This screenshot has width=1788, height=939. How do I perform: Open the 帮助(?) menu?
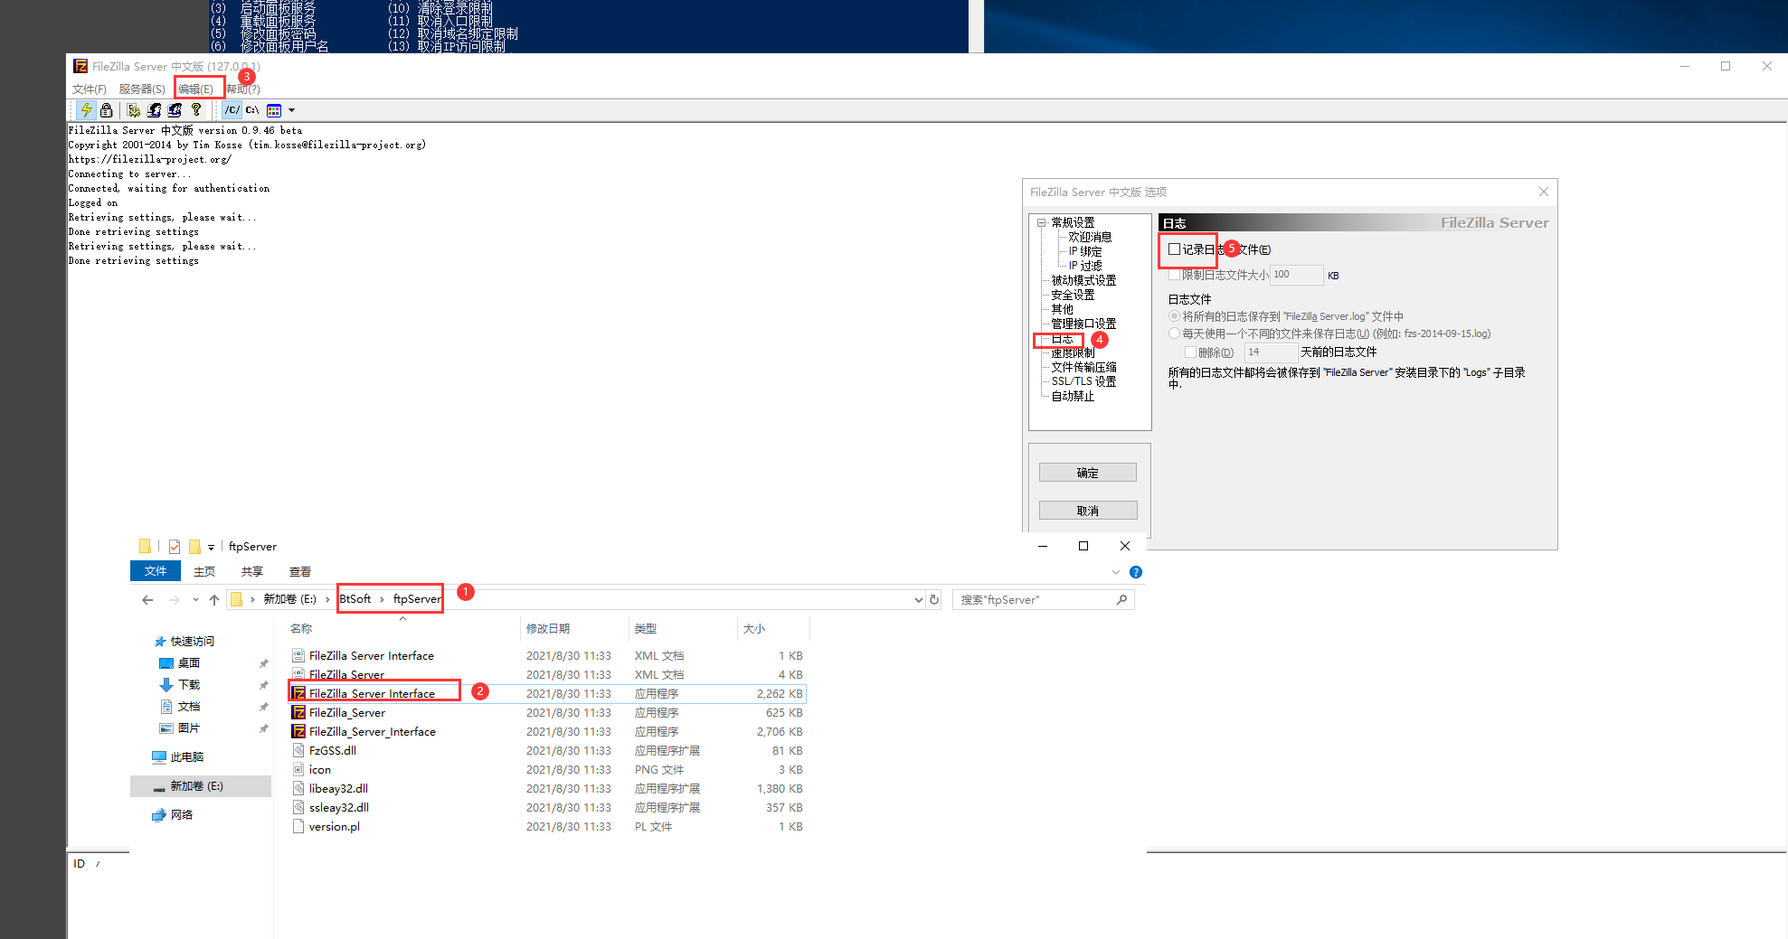(243, 89)
